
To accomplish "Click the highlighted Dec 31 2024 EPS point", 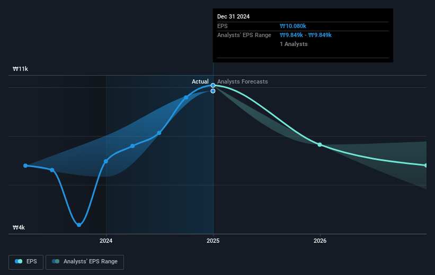I will pos(213,85).
